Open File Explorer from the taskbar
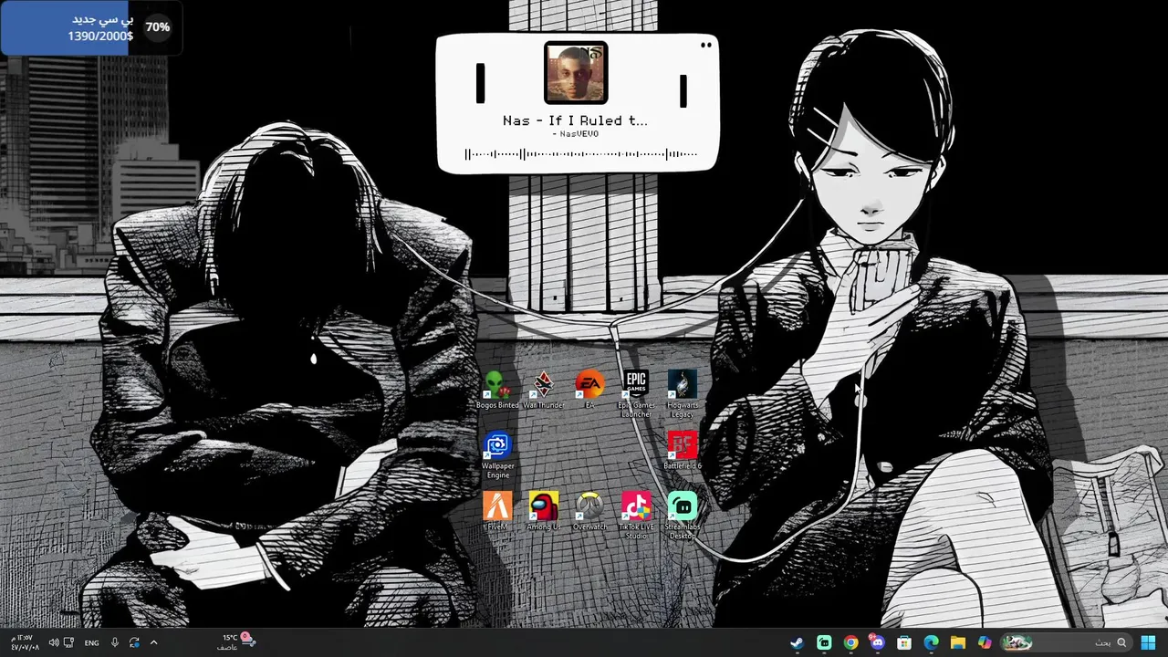 [x=957, y=642]
